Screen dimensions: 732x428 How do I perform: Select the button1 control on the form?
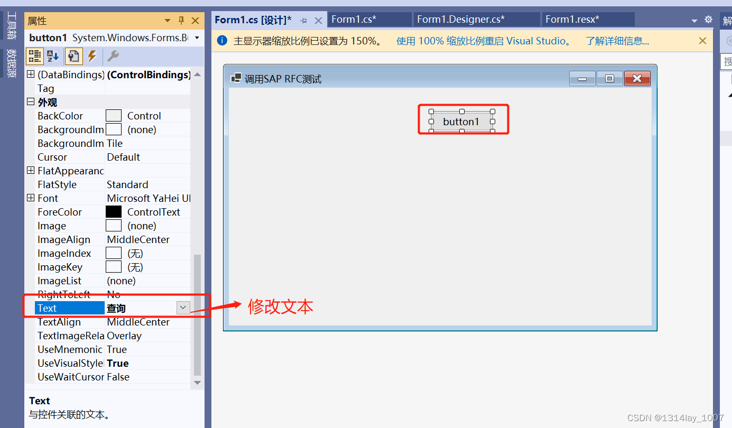click(461, 122)
